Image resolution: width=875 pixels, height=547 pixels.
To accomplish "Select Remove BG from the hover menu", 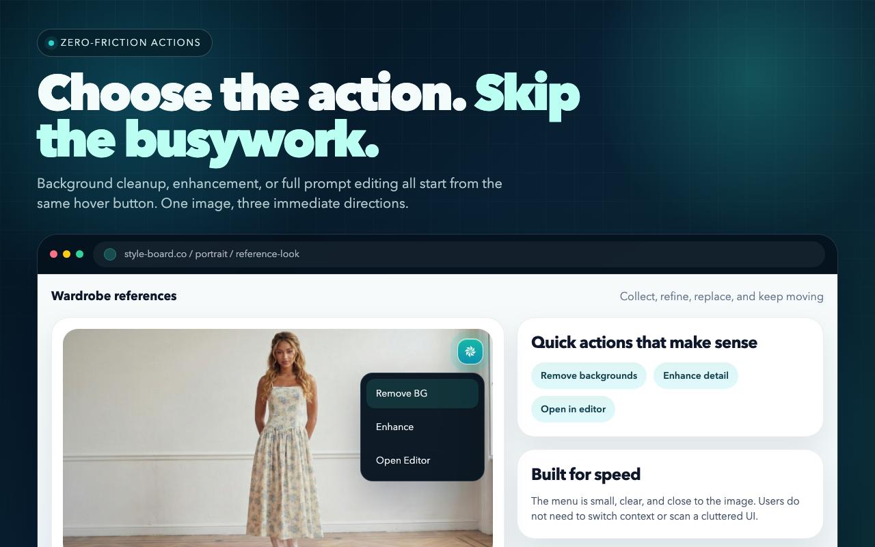I will [422, 393].
